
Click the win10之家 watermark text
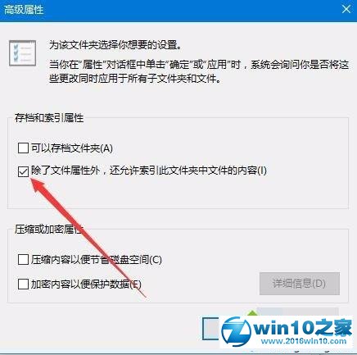click(x=302, y=327)
